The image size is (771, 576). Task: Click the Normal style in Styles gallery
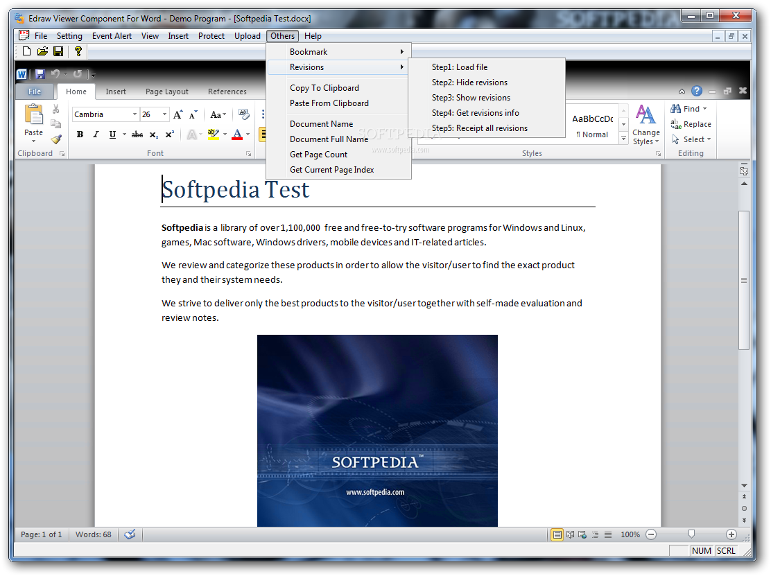(x=593, y=125)
